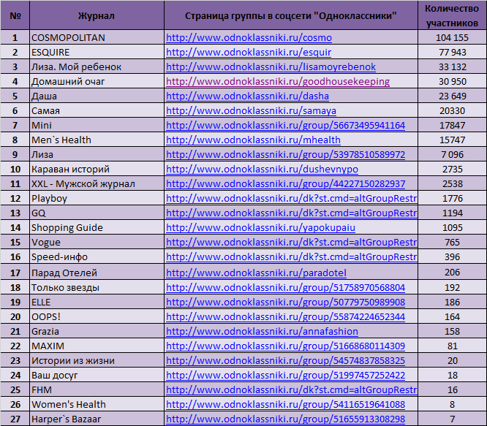Open group/56673495941164 link for Mini

pos(285,126)
